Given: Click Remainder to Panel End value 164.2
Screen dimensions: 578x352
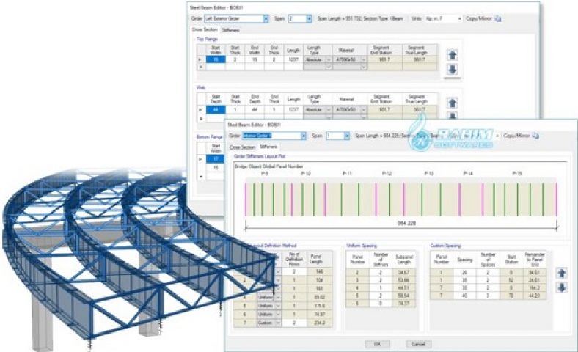Looking at the screenshot, I should click(x=535, y=288).
